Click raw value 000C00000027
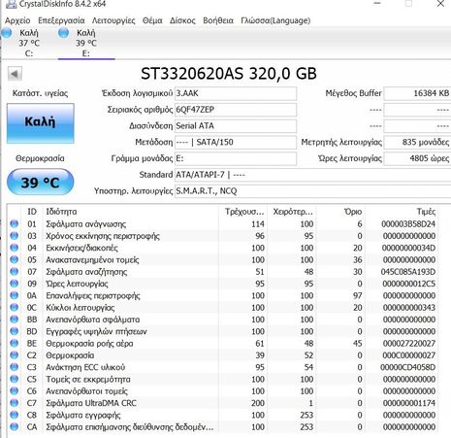The image size is (451, 438). (409, 355)
